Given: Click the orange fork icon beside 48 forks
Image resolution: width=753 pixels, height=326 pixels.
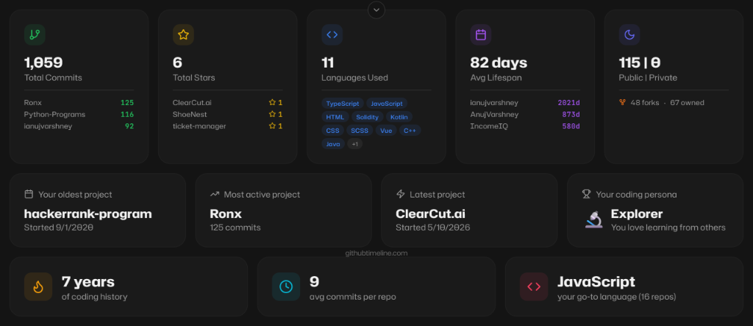Looking at the screenshot, I should (623, 102).
